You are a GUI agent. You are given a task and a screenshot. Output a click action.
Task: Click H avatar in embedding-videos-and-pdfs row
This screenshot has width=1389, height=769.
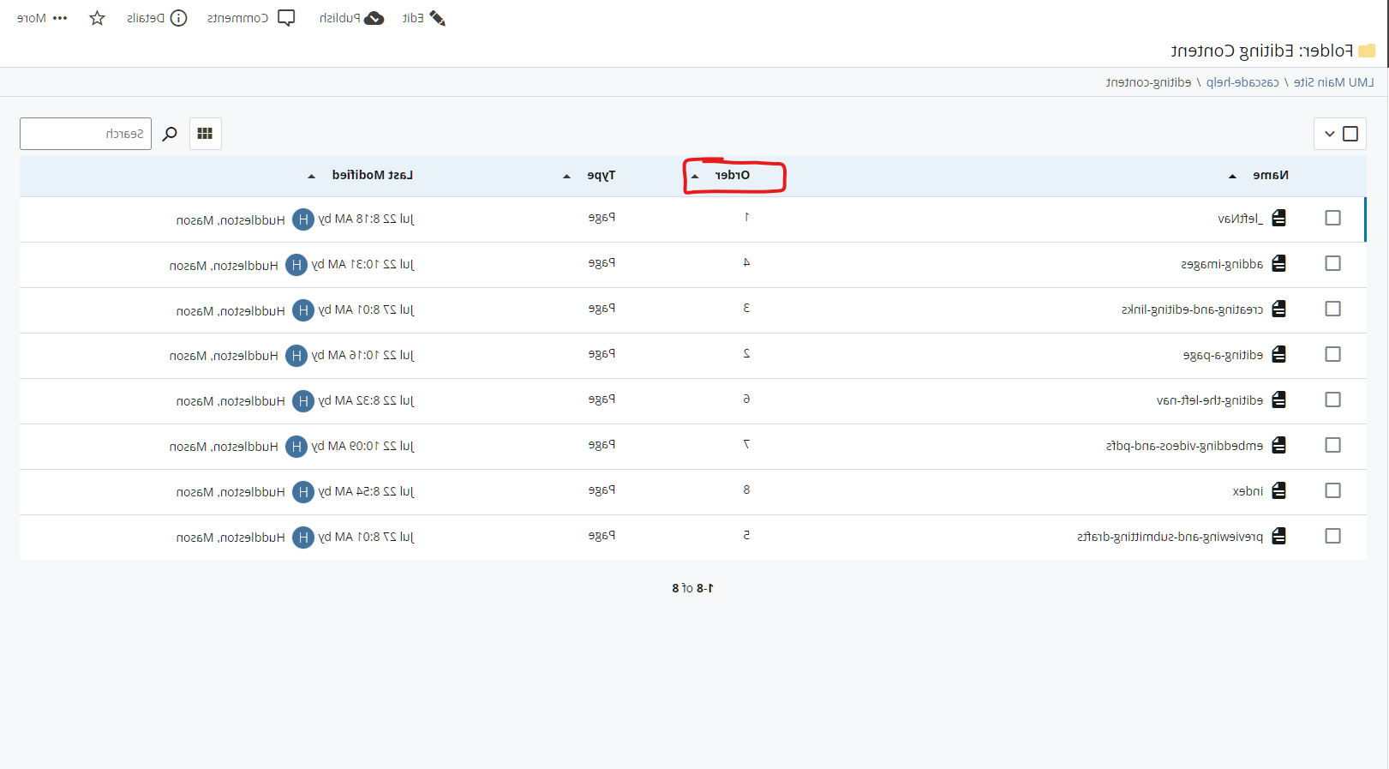[x=296, y=447]
